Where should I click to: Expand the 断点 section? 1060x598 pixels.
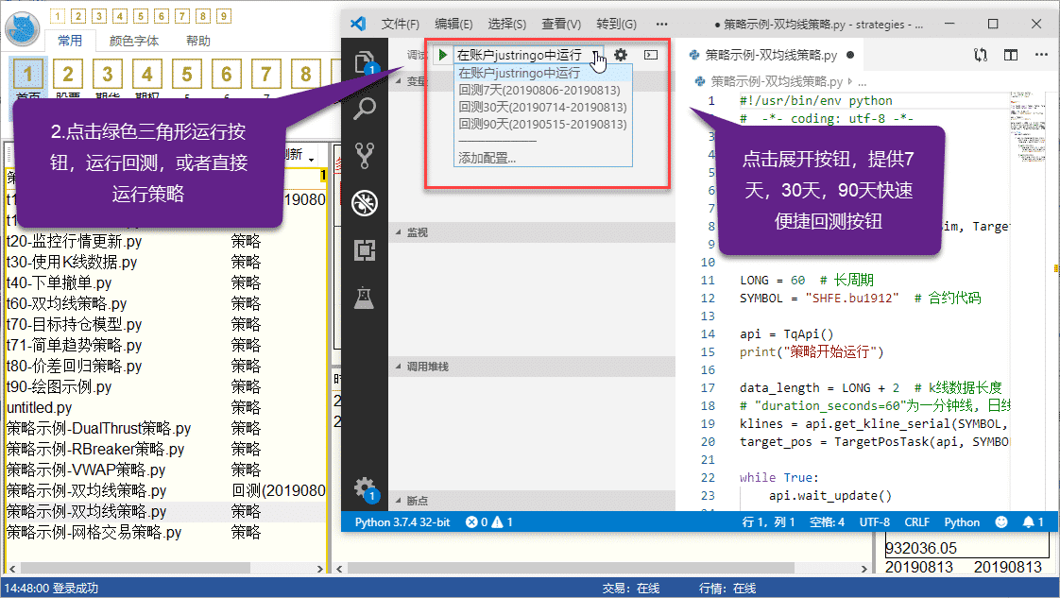tap(417, 501)
